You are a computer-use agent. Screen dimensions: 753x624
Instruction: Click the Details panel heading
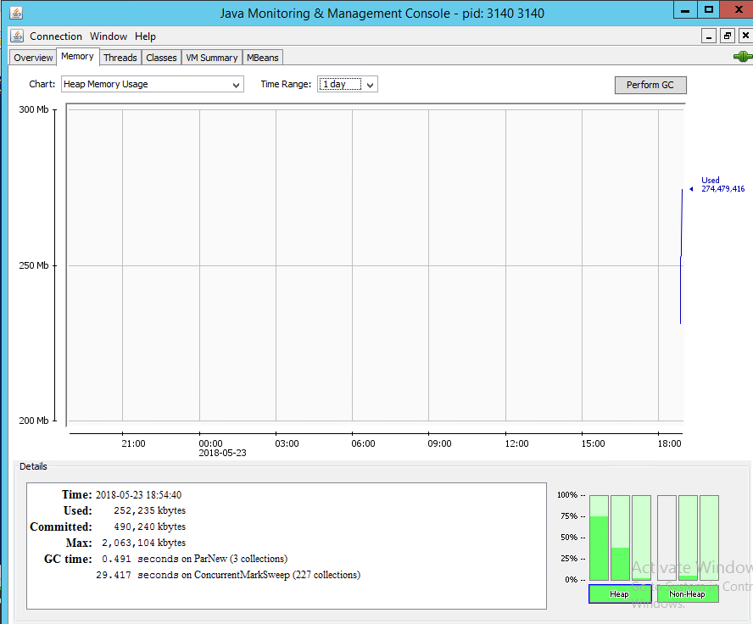[33, 466]
